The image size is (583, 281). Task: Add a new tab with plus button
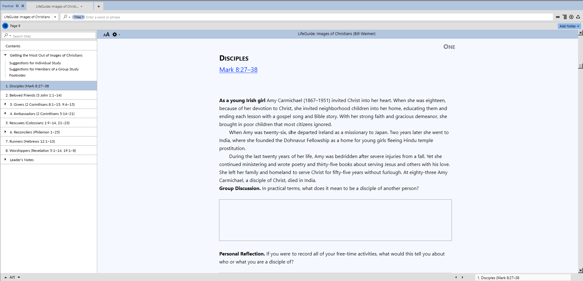point(99,6)
